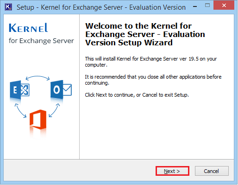Click the 'for Exchange Server' subtitle text
The height and width of the screenshot is (185, 238).
tap(41, 41)
